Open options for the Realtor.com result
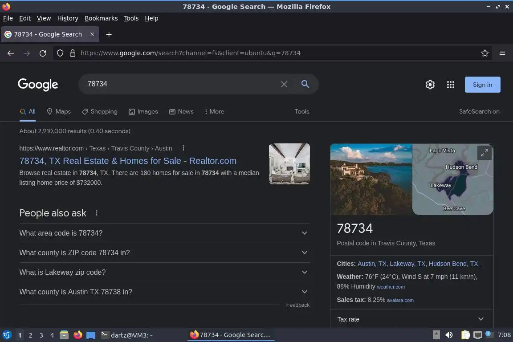Screen dimensions: 513x342 click(x=183, y=148)
